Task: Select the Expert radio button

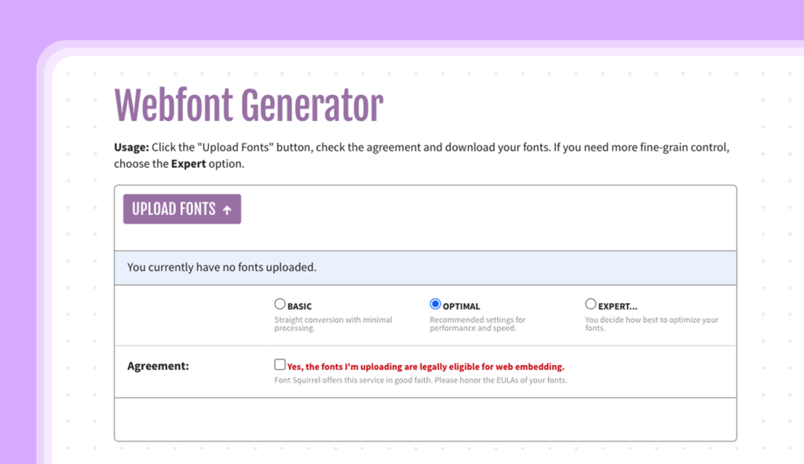Action: pyautogui.click(x=590, y=302)
